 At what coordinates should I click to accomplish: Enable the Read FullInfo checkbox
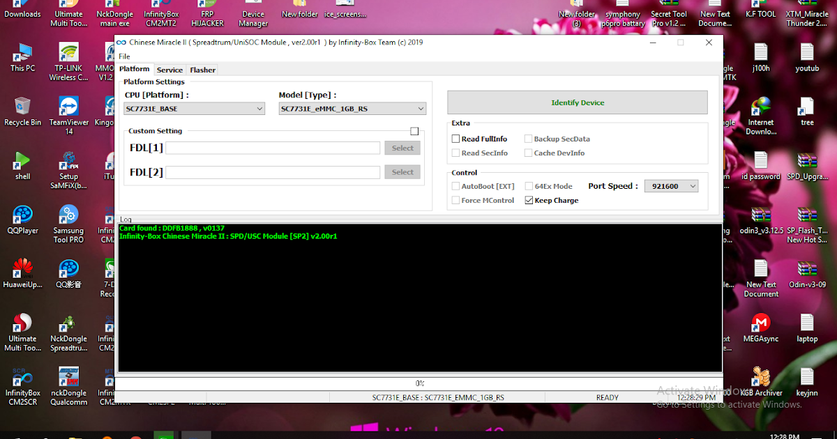pos(456,139)
